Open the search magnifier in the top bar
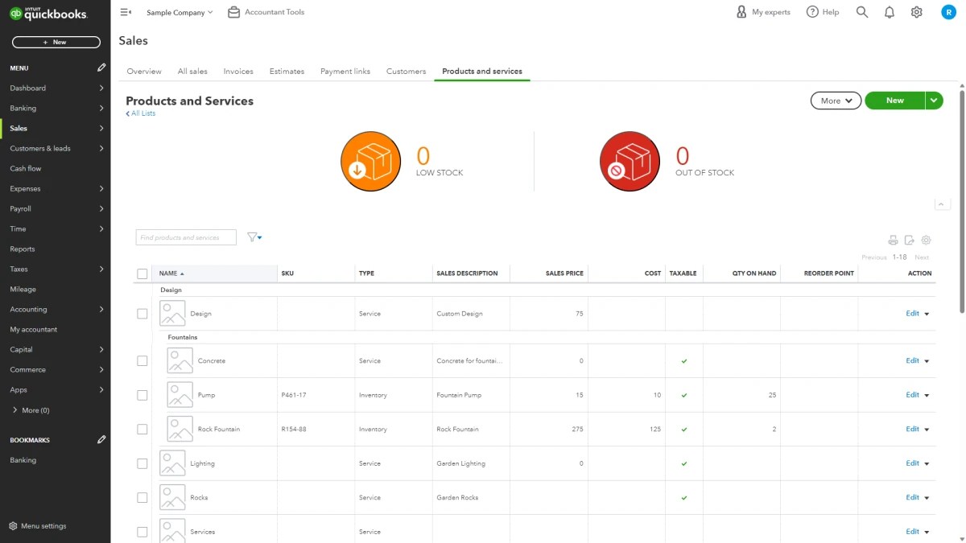 click(862, 11)
